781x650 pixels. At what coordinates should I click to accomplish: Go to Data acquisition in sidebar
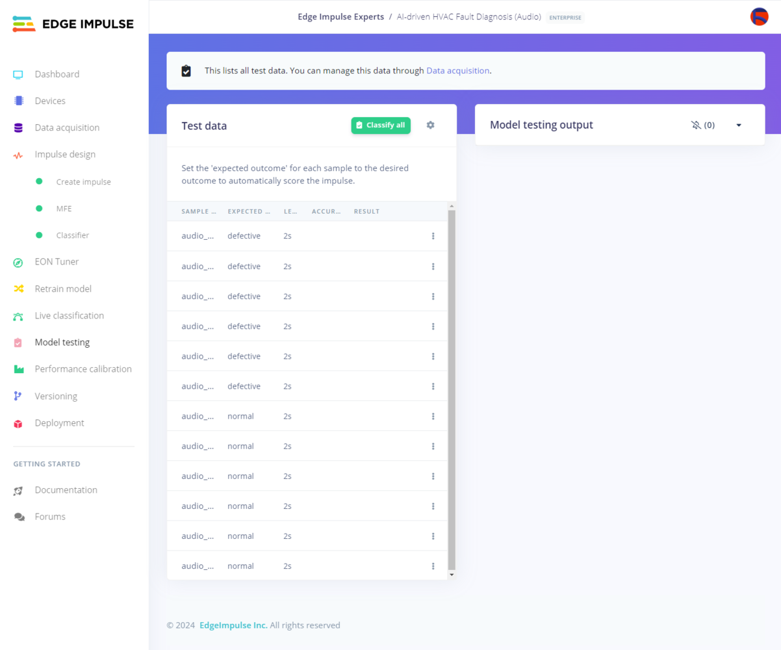point(67,127)
